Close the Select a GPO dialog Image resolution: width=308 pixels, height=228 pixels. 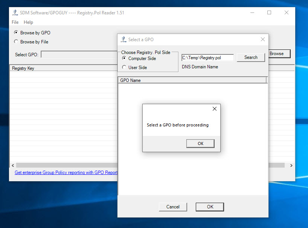[x=262, y=39]
